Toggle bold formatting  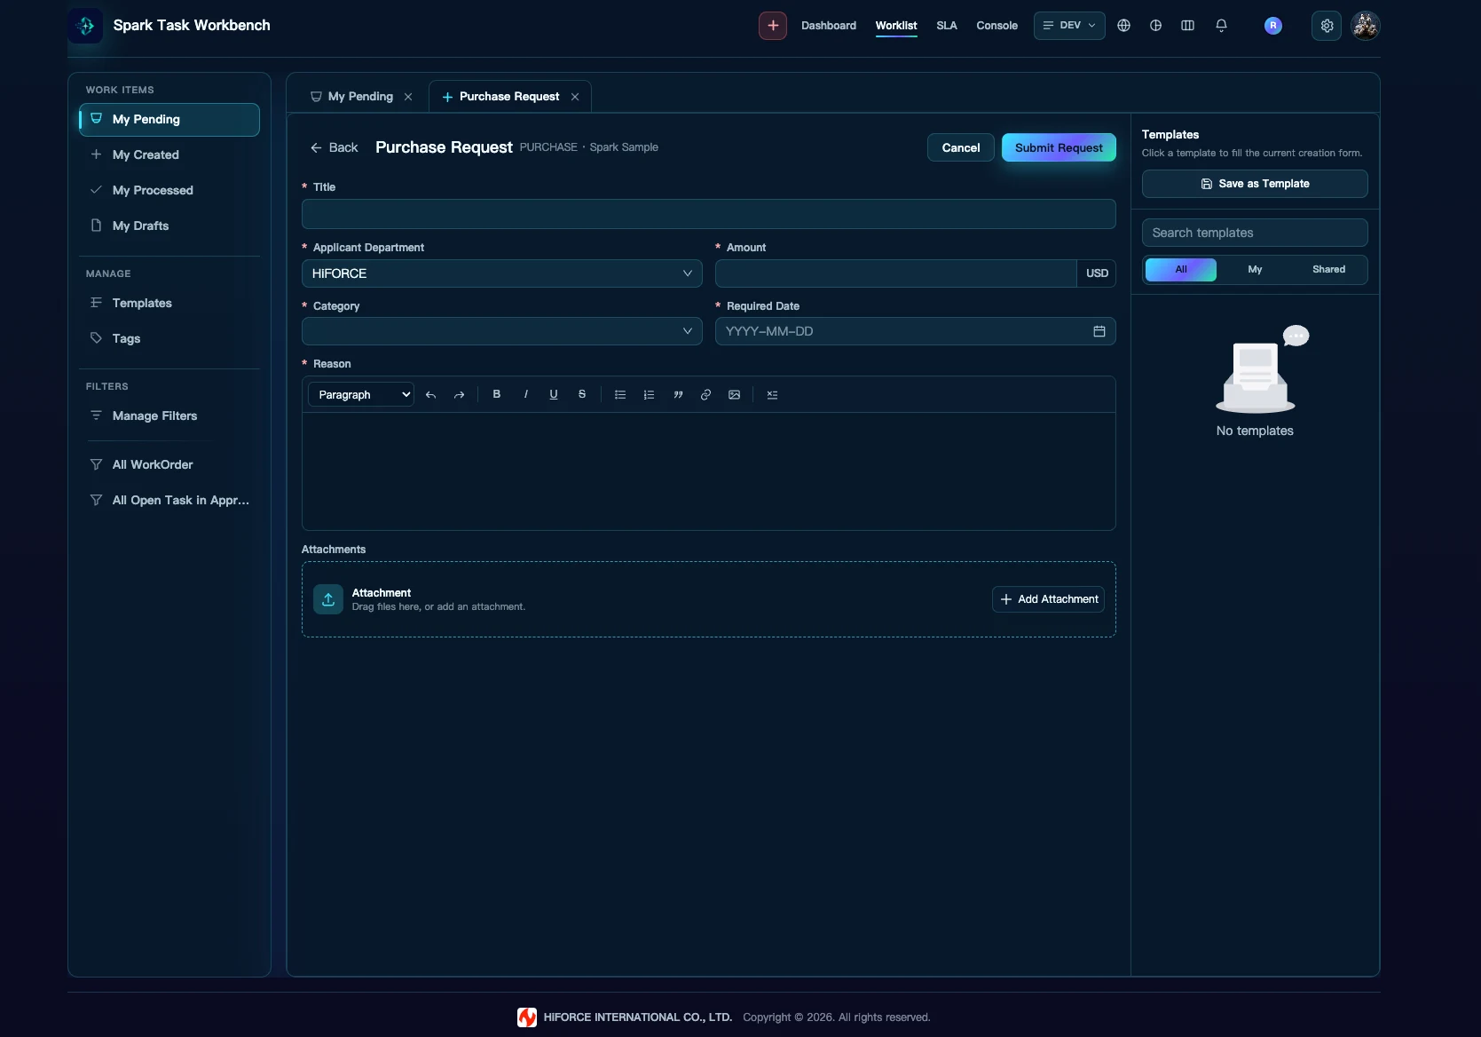coord(497,395)
